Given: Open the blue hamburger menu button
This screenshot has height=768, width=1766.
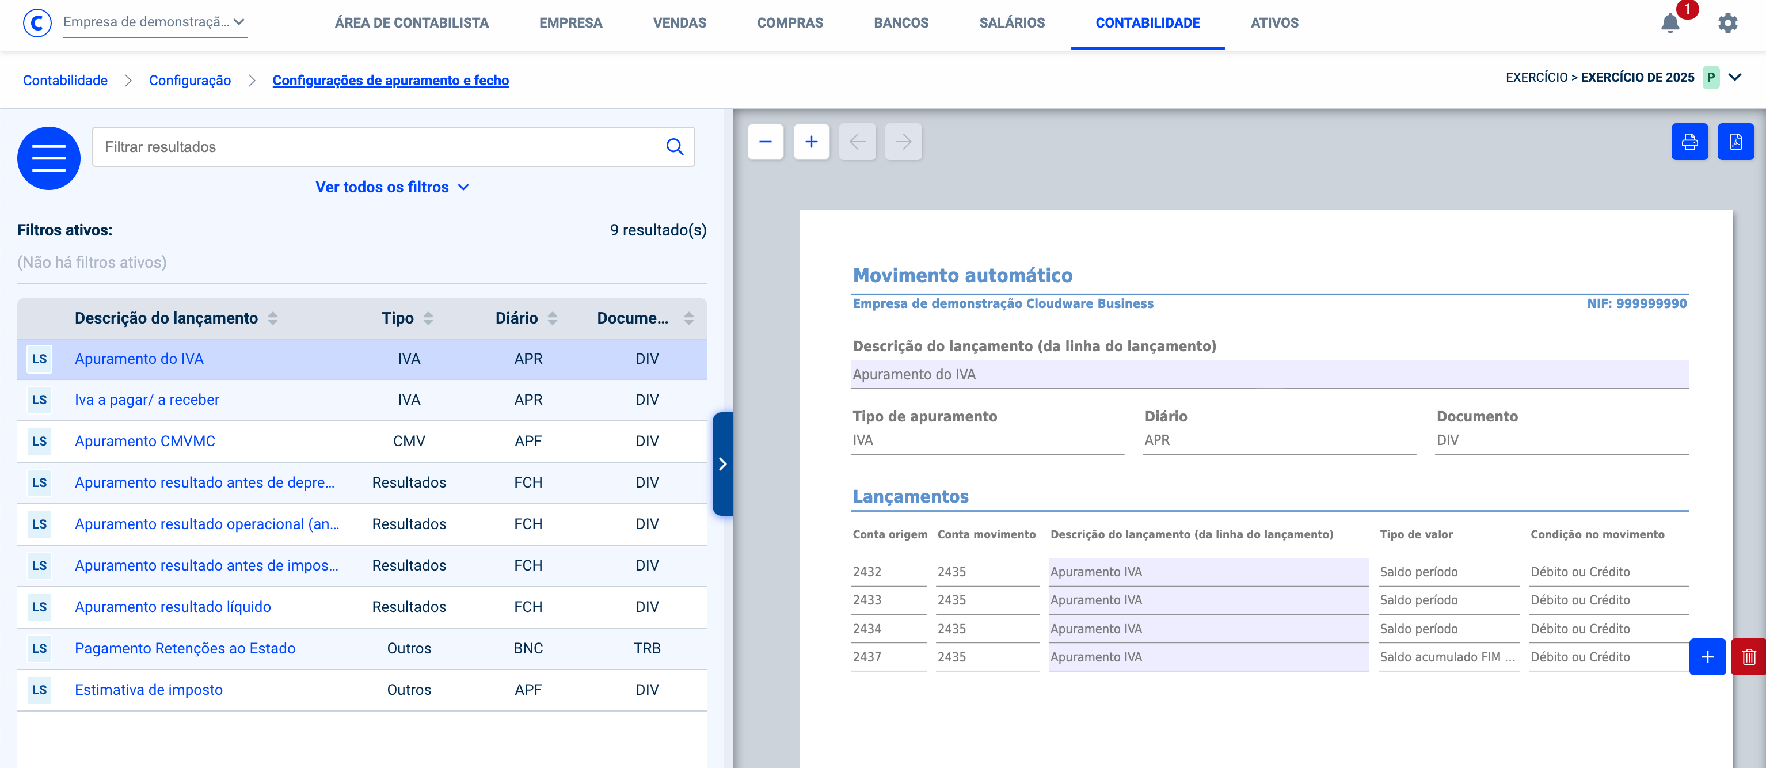Looking at the screenshot, I should click(x=49, y=158).
